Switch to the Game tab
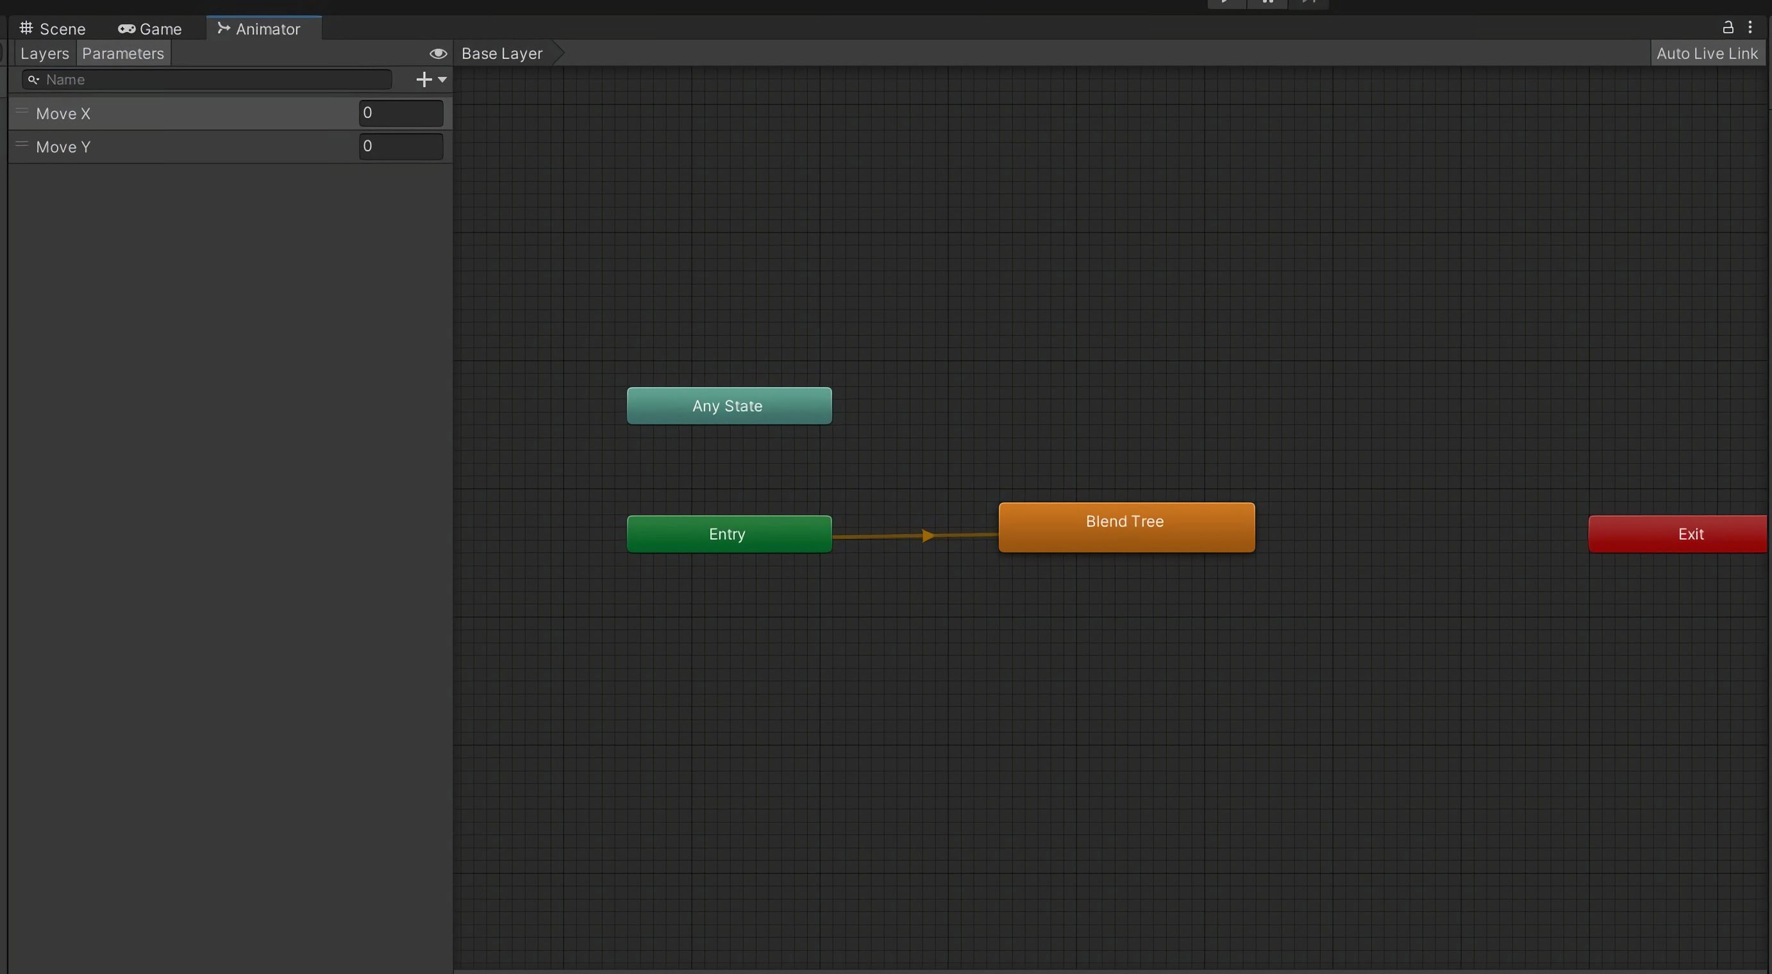The width and height of the screenshot is (1772, 974). [x=150, y=29]
